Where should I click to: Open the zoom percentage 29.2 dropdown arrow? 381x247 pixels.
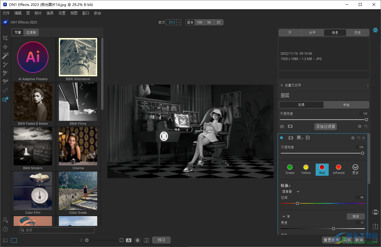tap(179, 22)
